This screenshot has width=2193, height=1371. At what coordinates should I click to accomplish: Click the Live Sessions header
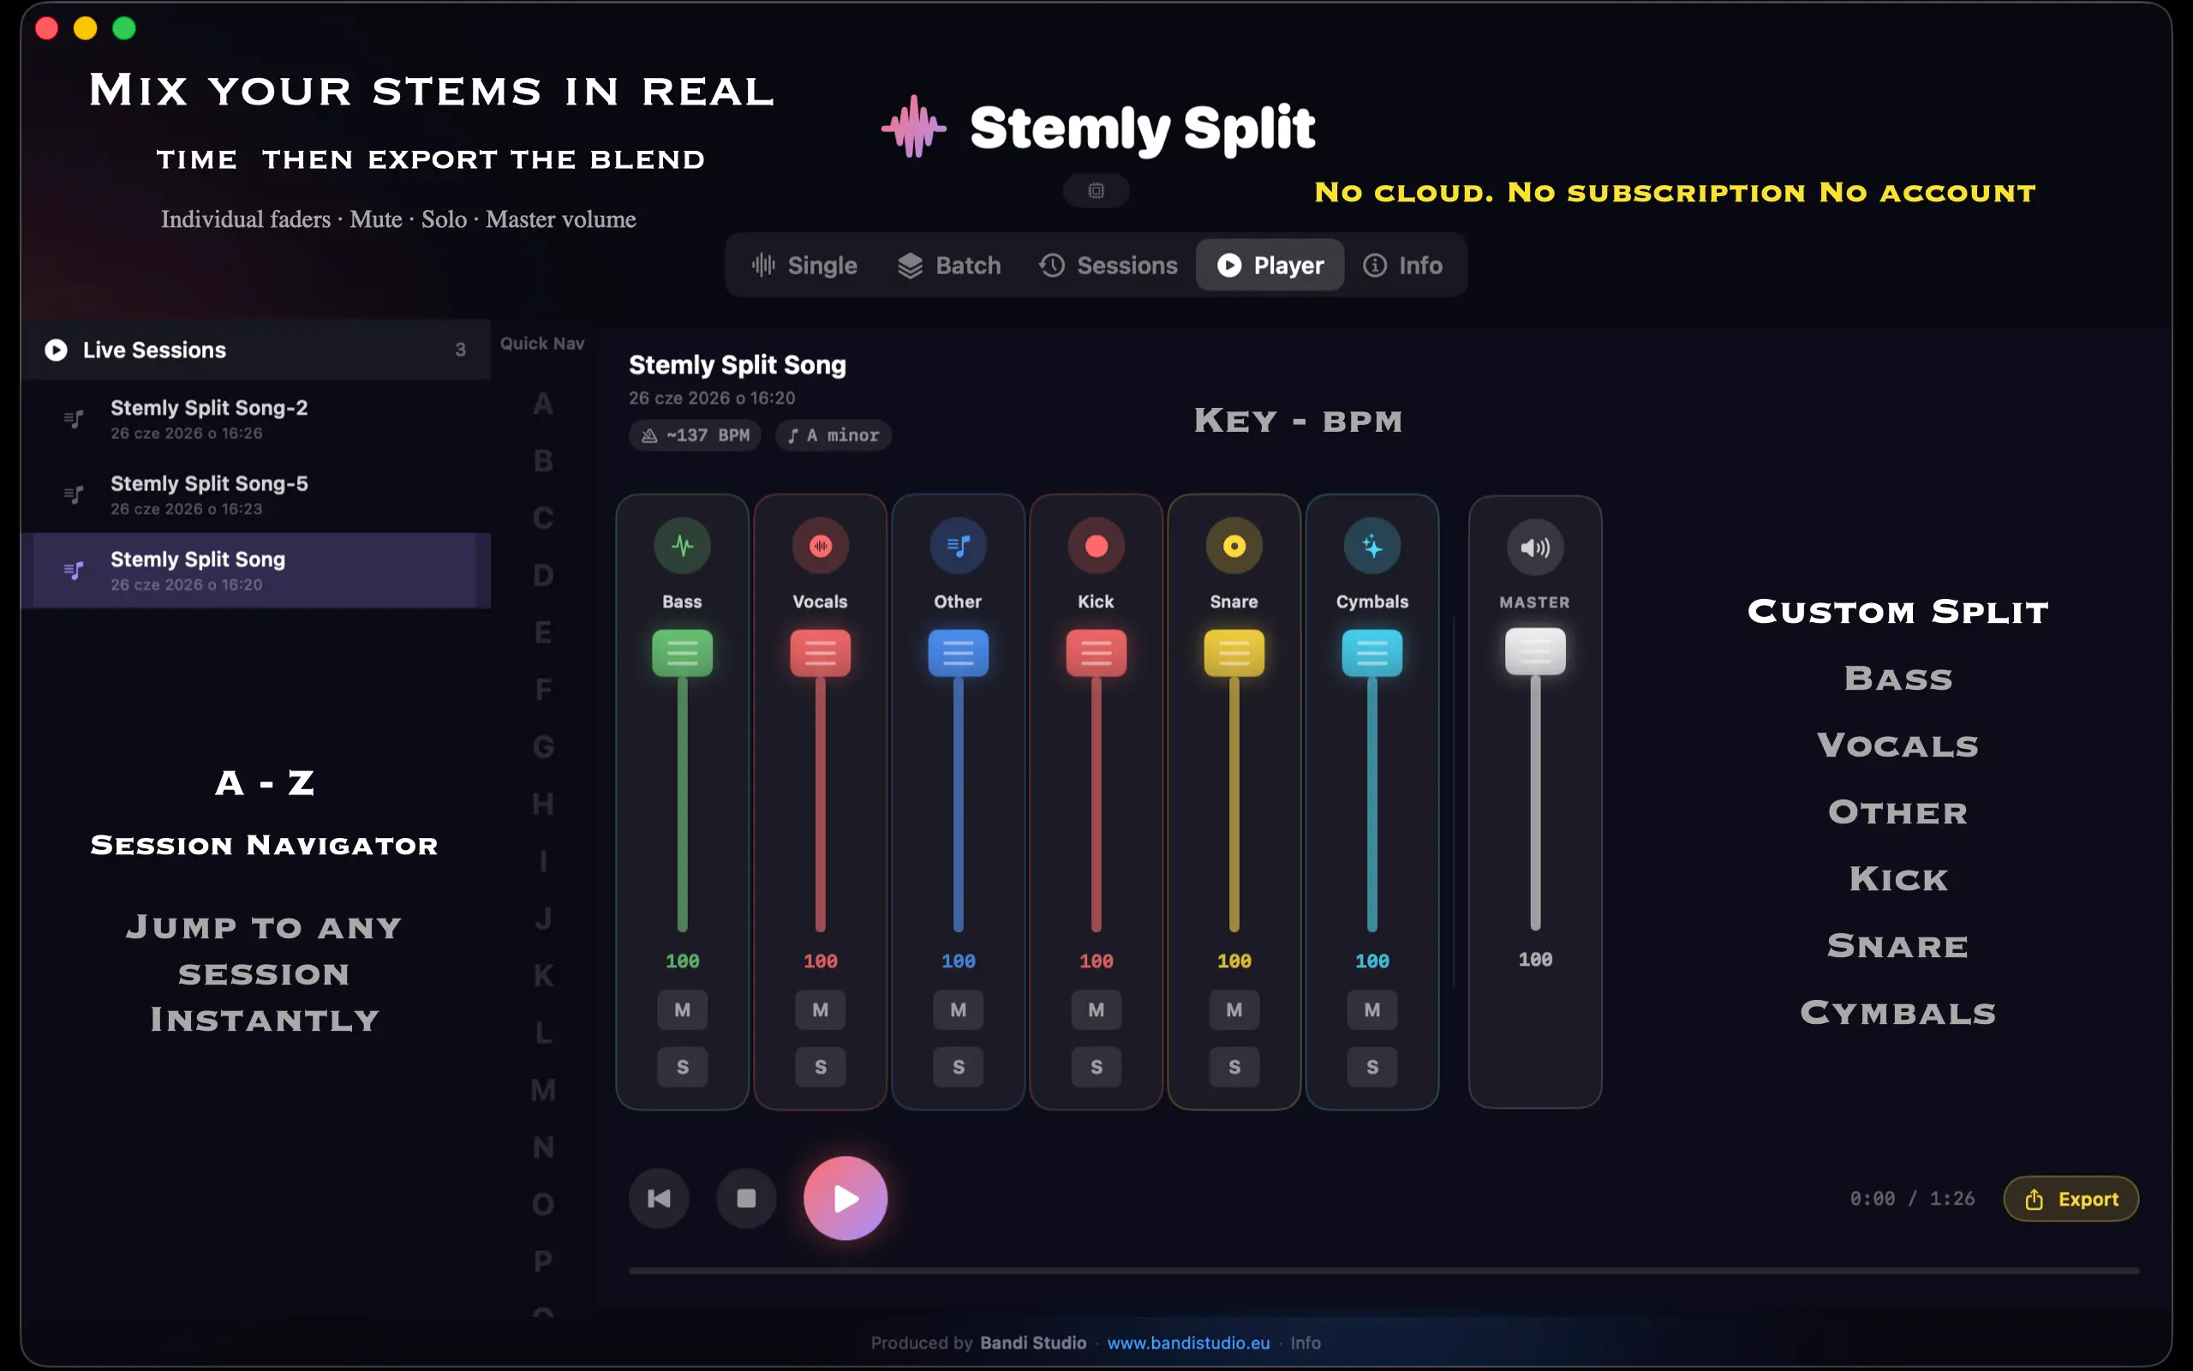256,350
